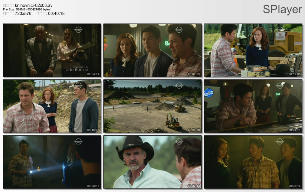Open the thumbnail with the flashlight beam

[x=52, y=162]
